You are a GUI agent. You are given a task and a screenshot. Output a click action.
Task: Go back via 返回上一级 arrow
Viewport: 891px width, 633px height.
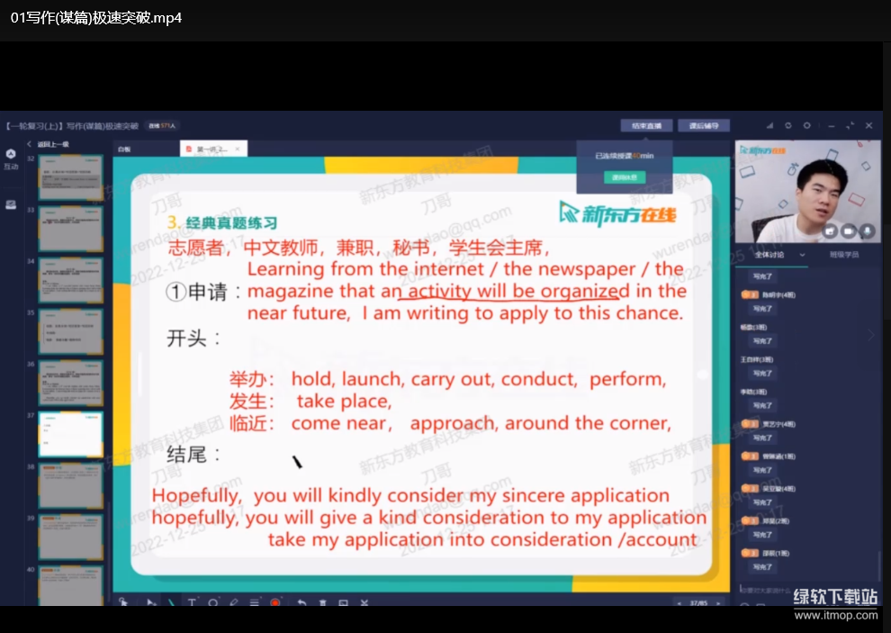tap(30, 144)
